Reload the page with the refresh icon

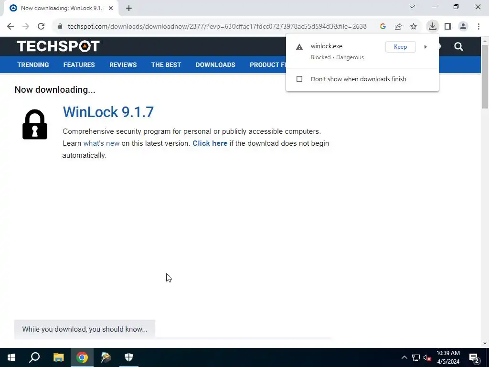(x=41, y=27)
